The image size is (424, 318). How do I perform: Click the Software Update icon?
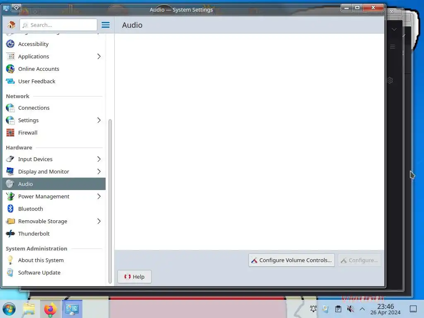pos(10,272)
